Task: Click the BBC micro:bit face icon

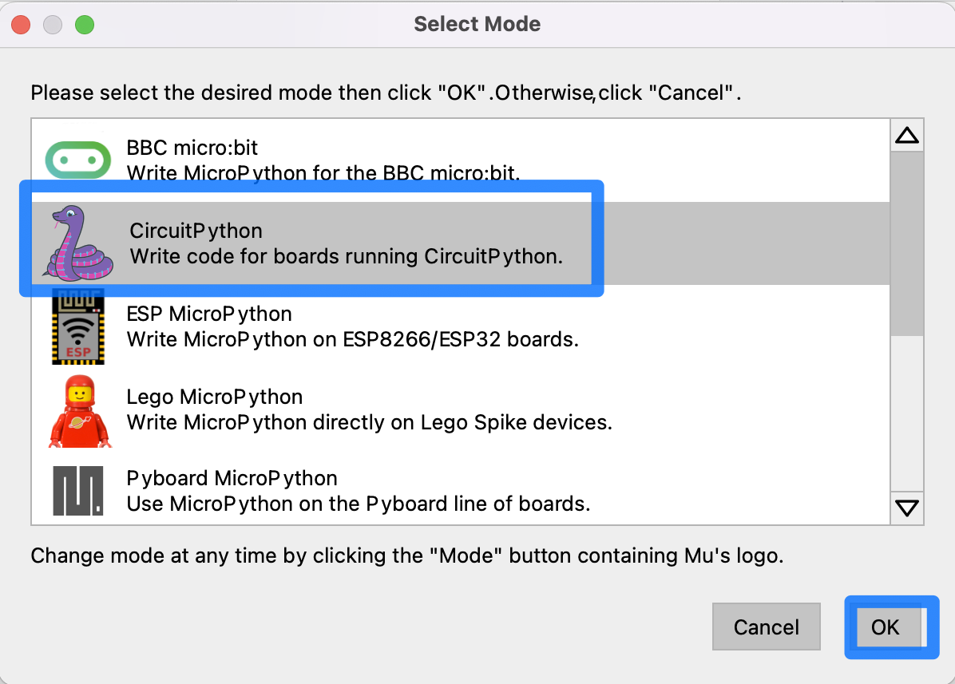Action: coord(77,160)
